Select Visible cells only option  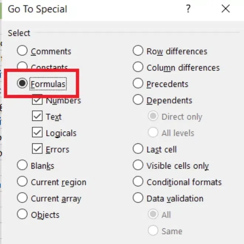138,166
